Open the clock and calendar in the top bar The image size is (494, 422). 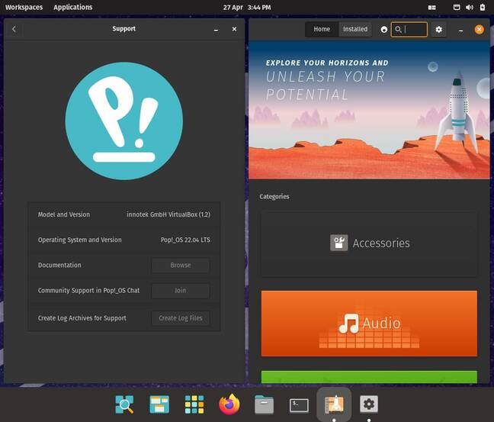tap(247, 8)
